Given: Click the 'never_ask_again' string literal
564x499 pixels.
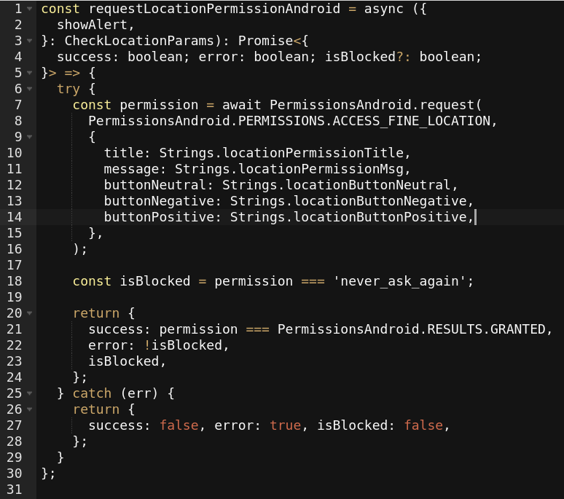Looking at the screenshot, I should pyautogui.click(x=399, y=281).
